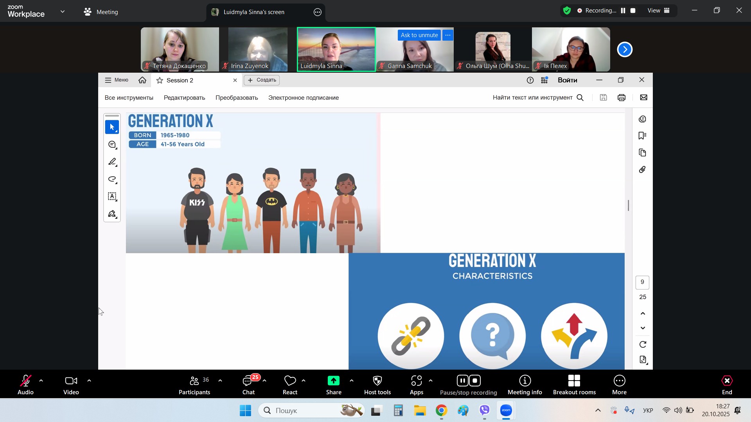Expand the Share options arrow

tap(351, 381)
